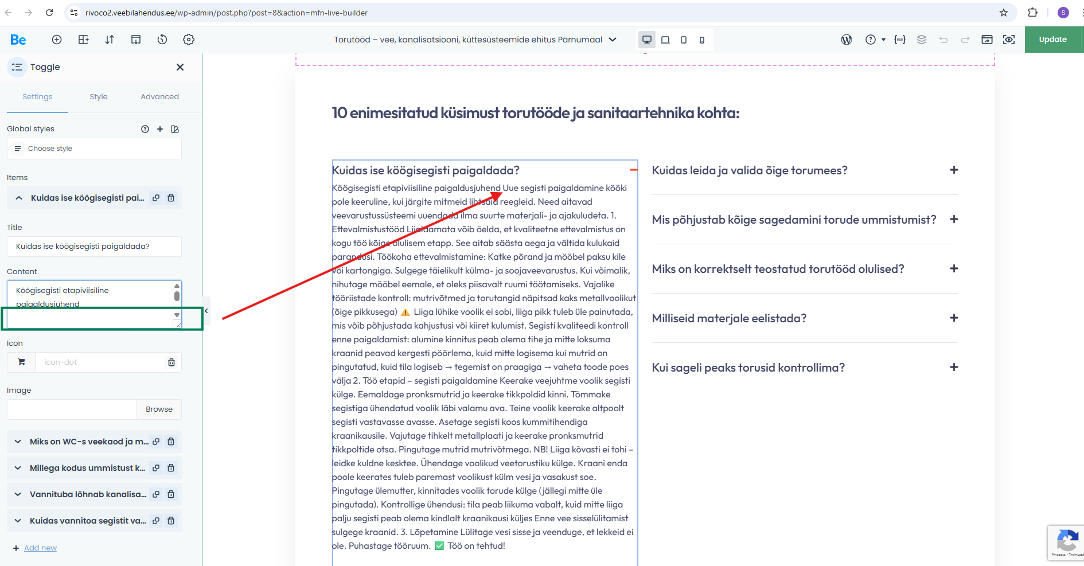Click the Browse image button
The width and height of the screenshot is (1084, 566).
tap(159, 409)
